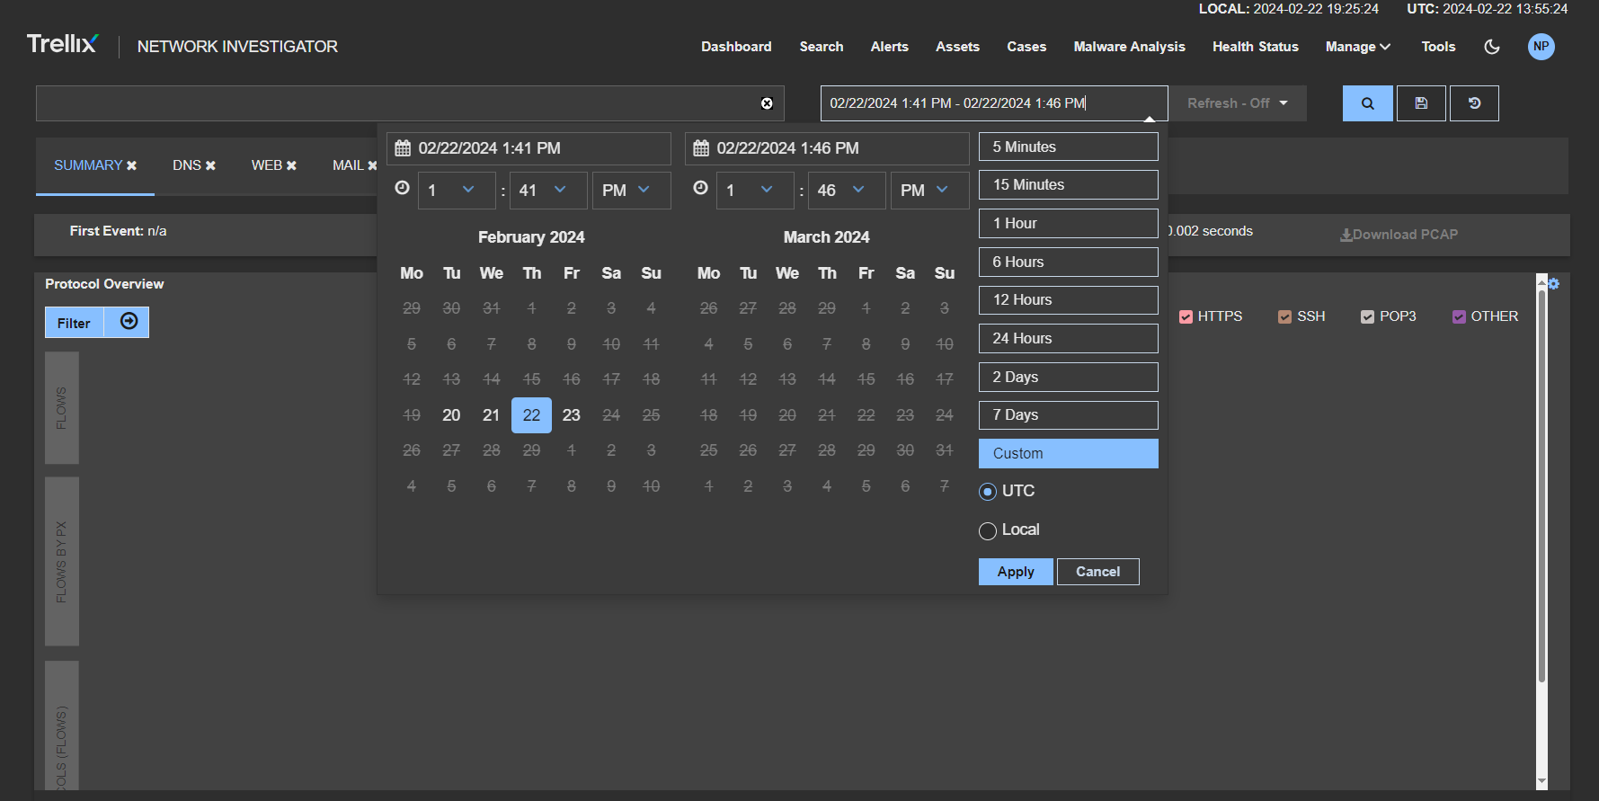Open the end AM/PM dropdown

pos(929,191)
